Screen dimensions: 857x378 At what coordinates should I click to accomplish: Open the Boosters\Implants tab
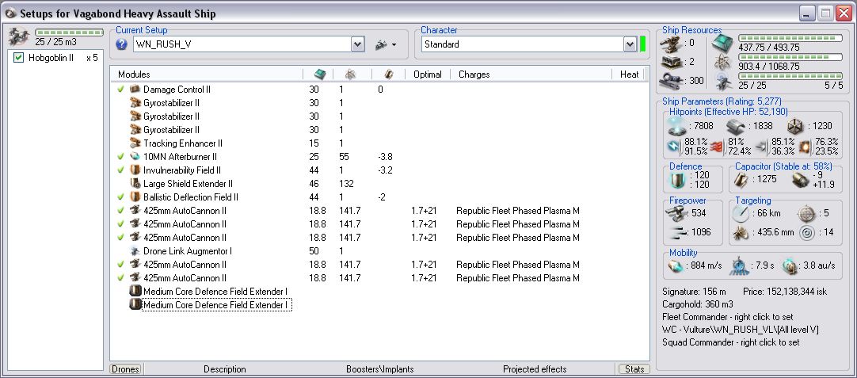tap(380, 369)
